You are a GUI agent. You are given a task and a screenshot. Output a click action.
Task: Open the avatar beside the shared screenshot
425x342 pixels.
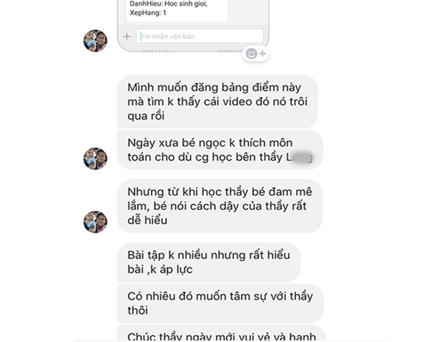pyautogui.click(x=95, y=41)
